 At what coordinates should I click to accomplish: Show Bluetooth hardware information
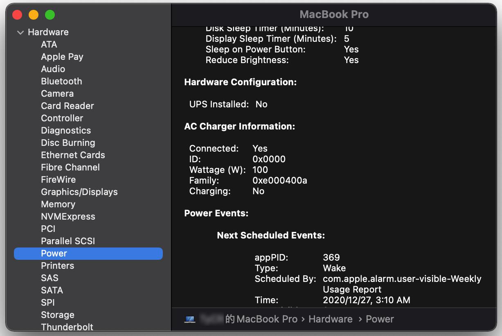point(61,81)
